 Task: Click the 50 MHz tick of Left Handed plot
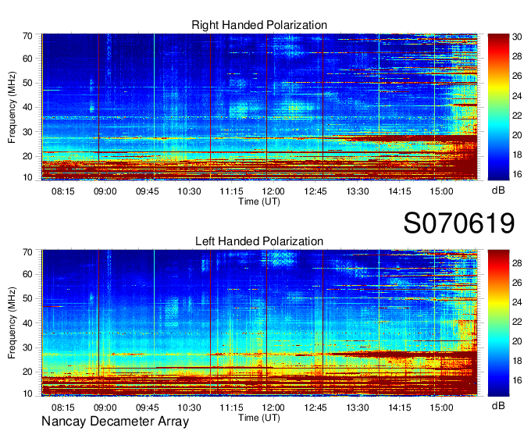pos(27,298)
